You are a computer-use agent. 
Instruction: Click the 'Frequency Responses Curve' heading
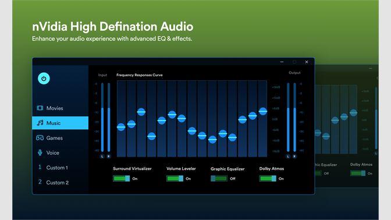(x=140, y=75)
